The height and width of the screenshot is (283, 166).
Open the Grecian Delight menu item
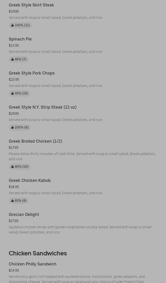click(24, 215)
